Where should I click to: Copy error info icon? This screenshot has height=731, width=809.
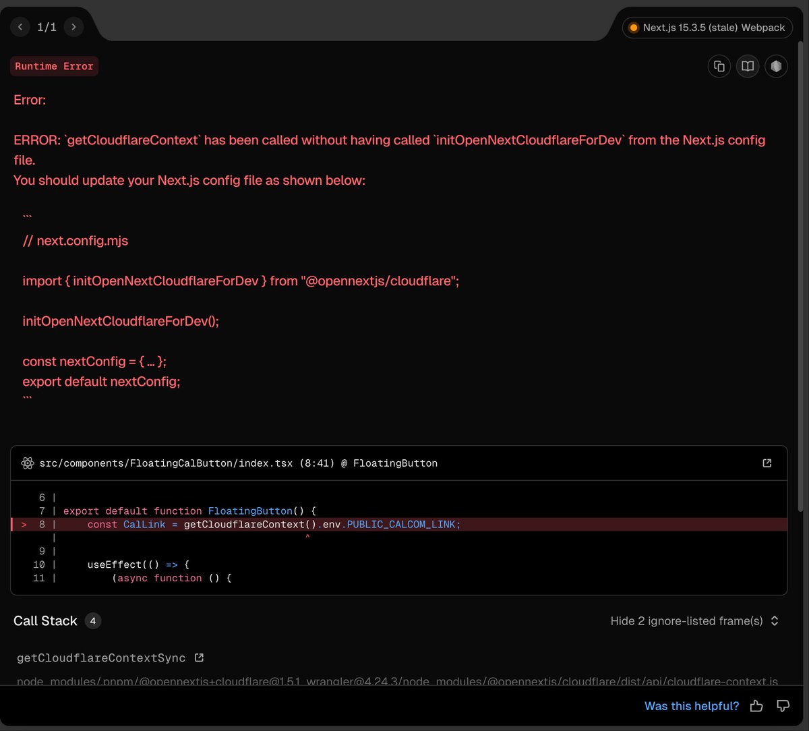(719, 66)
